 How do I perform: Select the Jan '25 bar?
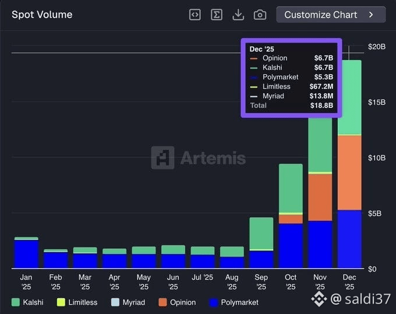tap(27, 252)
